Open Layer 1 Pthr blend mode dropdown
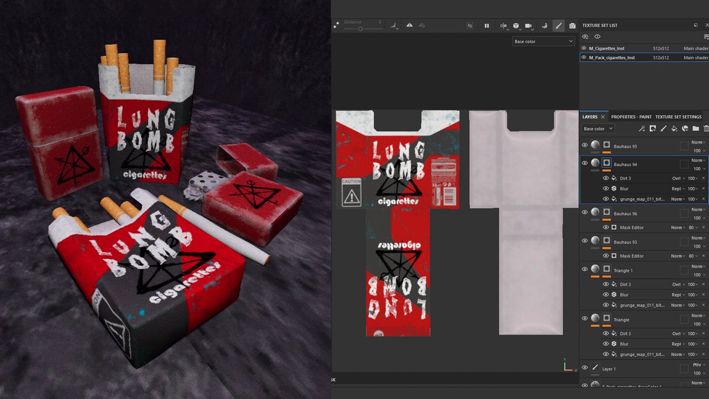709x399 pixels. tap(699, 365)
